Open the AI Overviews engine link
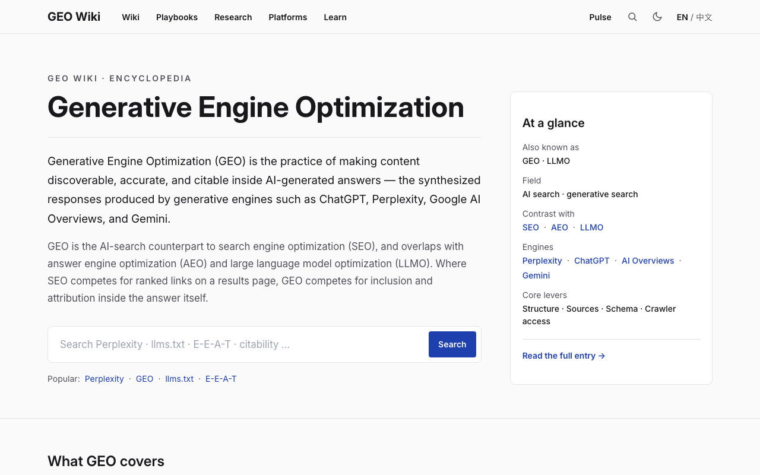 point(648,261)
